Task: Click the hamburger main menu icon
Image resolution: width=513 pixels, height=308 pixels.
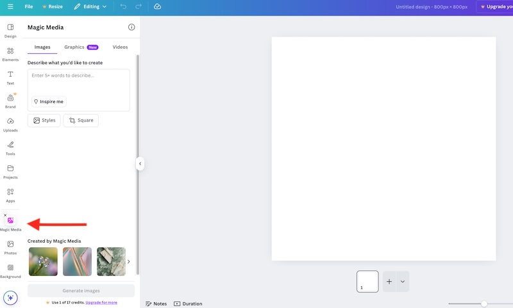Action: (x=8, y=6)
